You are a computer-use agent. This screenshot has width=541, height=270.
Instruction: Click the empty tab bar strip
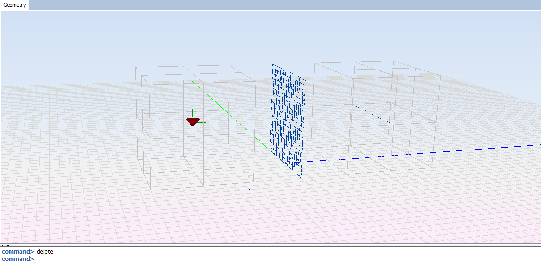[x=286, y=5]
